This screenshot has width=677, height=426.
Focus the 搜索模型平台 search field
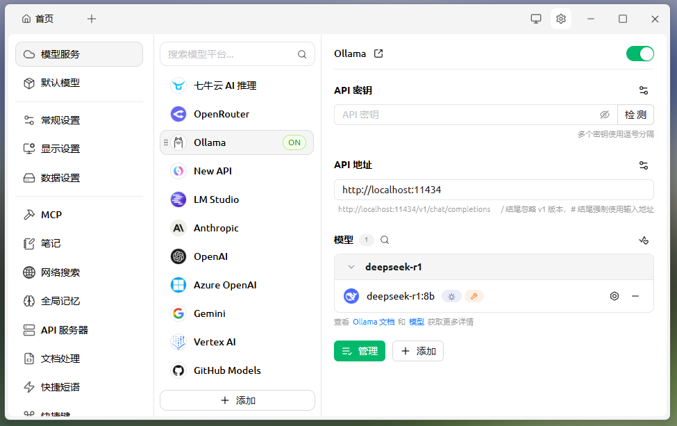click(x=237, y=54)
